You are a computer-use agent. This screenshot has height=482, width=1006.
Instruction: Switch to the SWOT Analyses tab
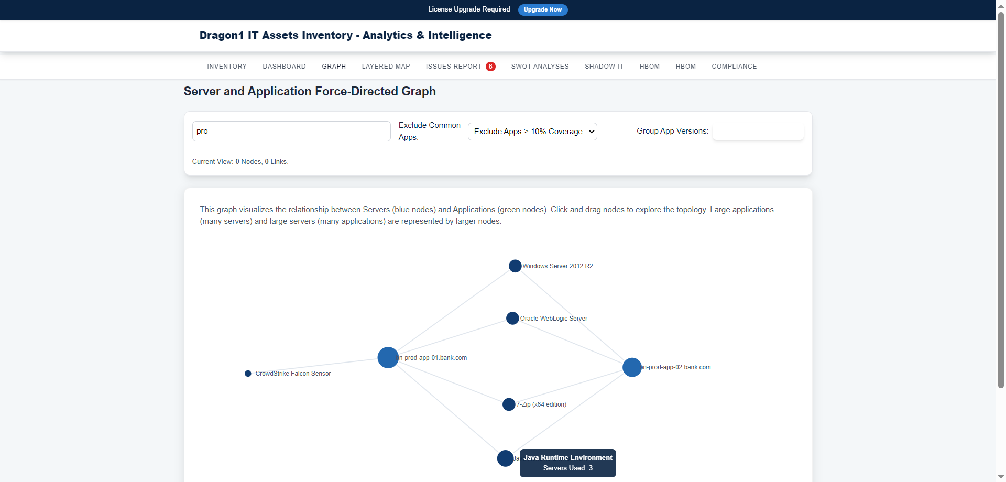540,66
